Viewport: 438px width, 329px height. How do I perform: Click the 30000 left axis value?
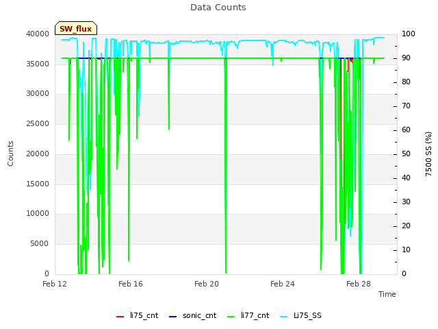(x=38, y=93)
